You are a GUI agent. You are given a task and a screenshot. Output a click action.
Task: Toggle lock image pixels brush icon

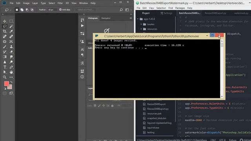tap(99, 106)
